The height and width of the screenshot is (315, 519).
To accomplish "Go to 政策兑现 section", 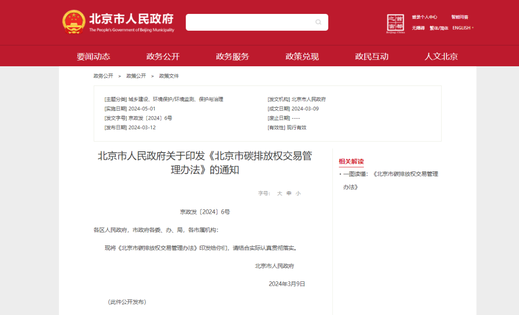I will click(x=302, y=56).
